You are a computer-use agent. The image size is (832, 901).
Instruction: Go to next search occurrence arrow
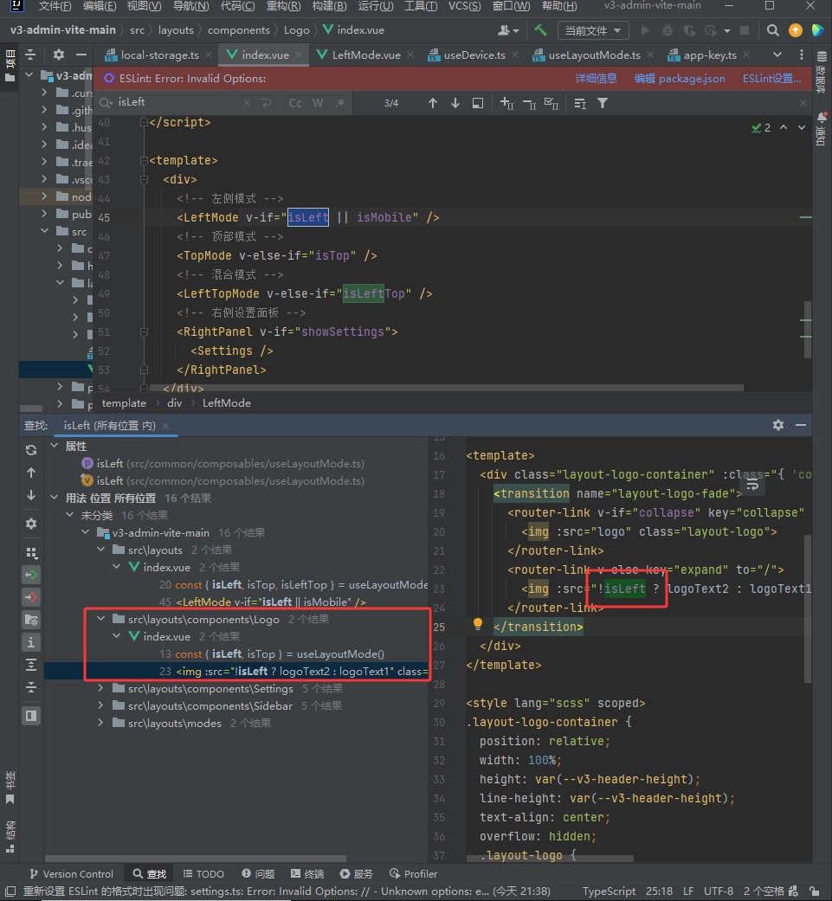click(x=455, y=103)
